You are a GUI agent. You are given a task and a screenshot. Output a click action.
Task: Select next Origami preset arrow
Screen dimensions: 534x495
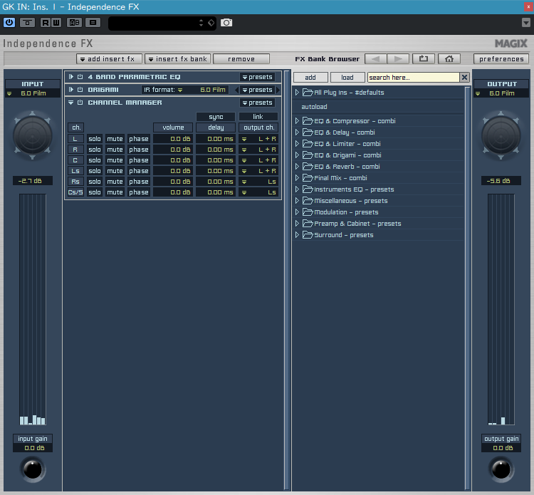278,90
